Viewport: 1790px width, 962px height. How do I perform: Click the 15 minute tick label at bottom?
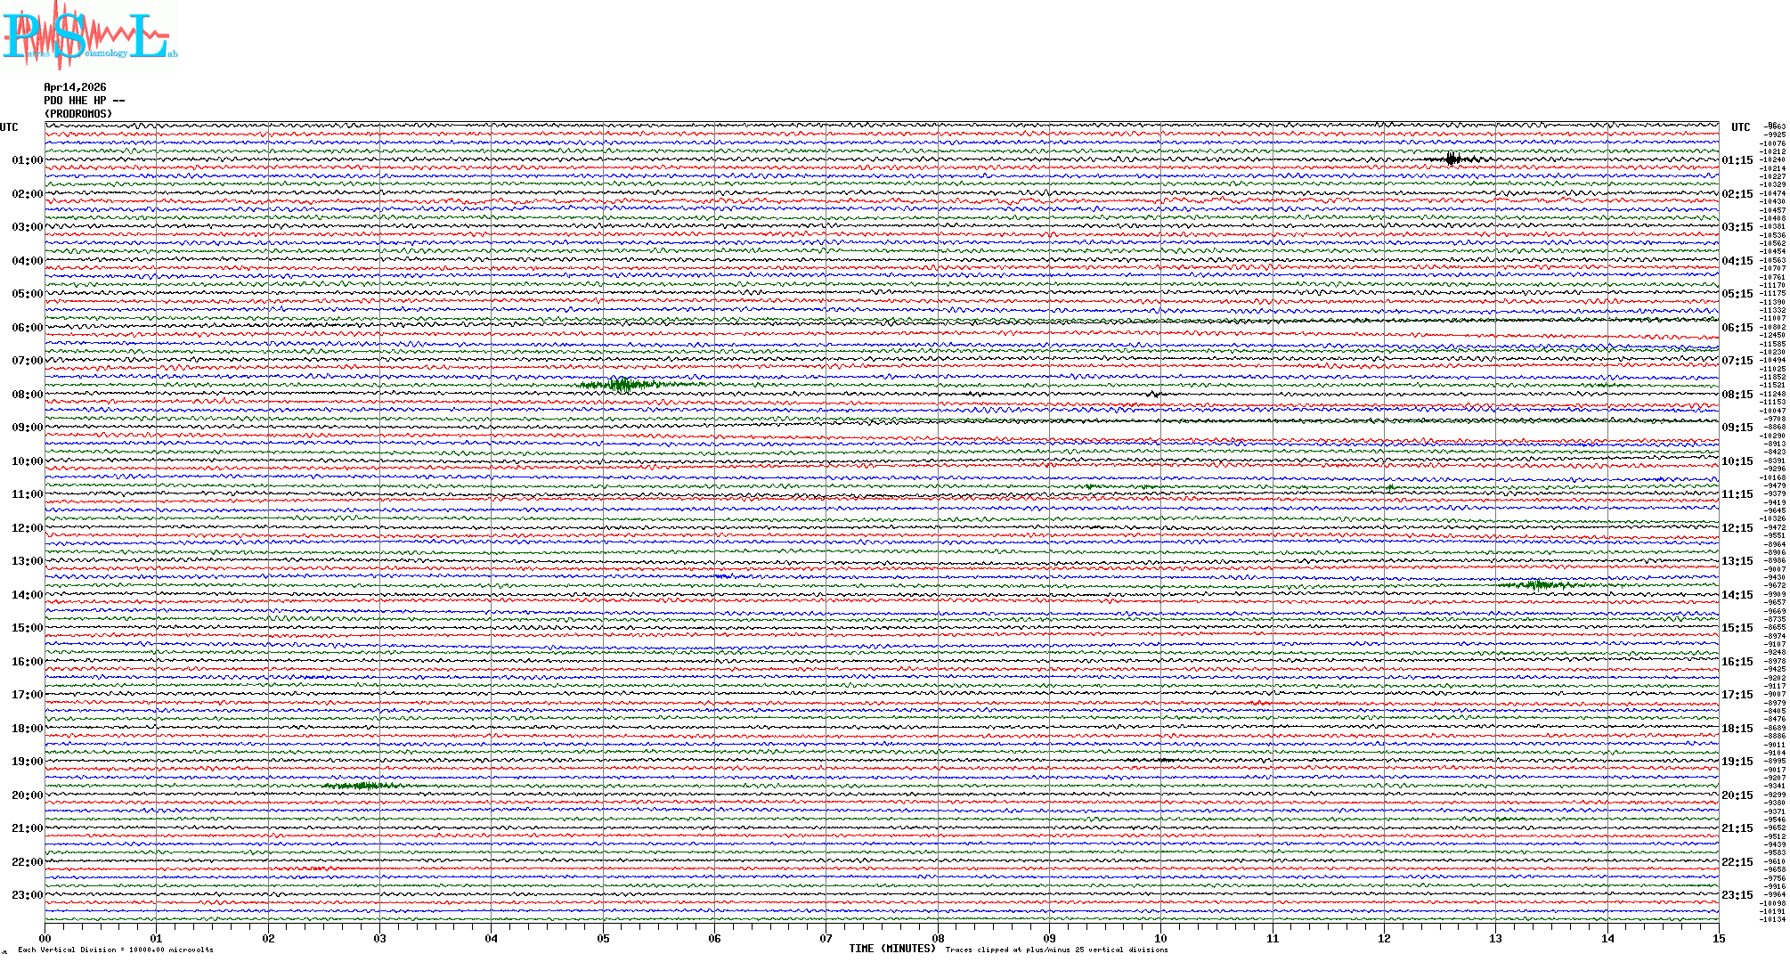tap(1718, 939)
